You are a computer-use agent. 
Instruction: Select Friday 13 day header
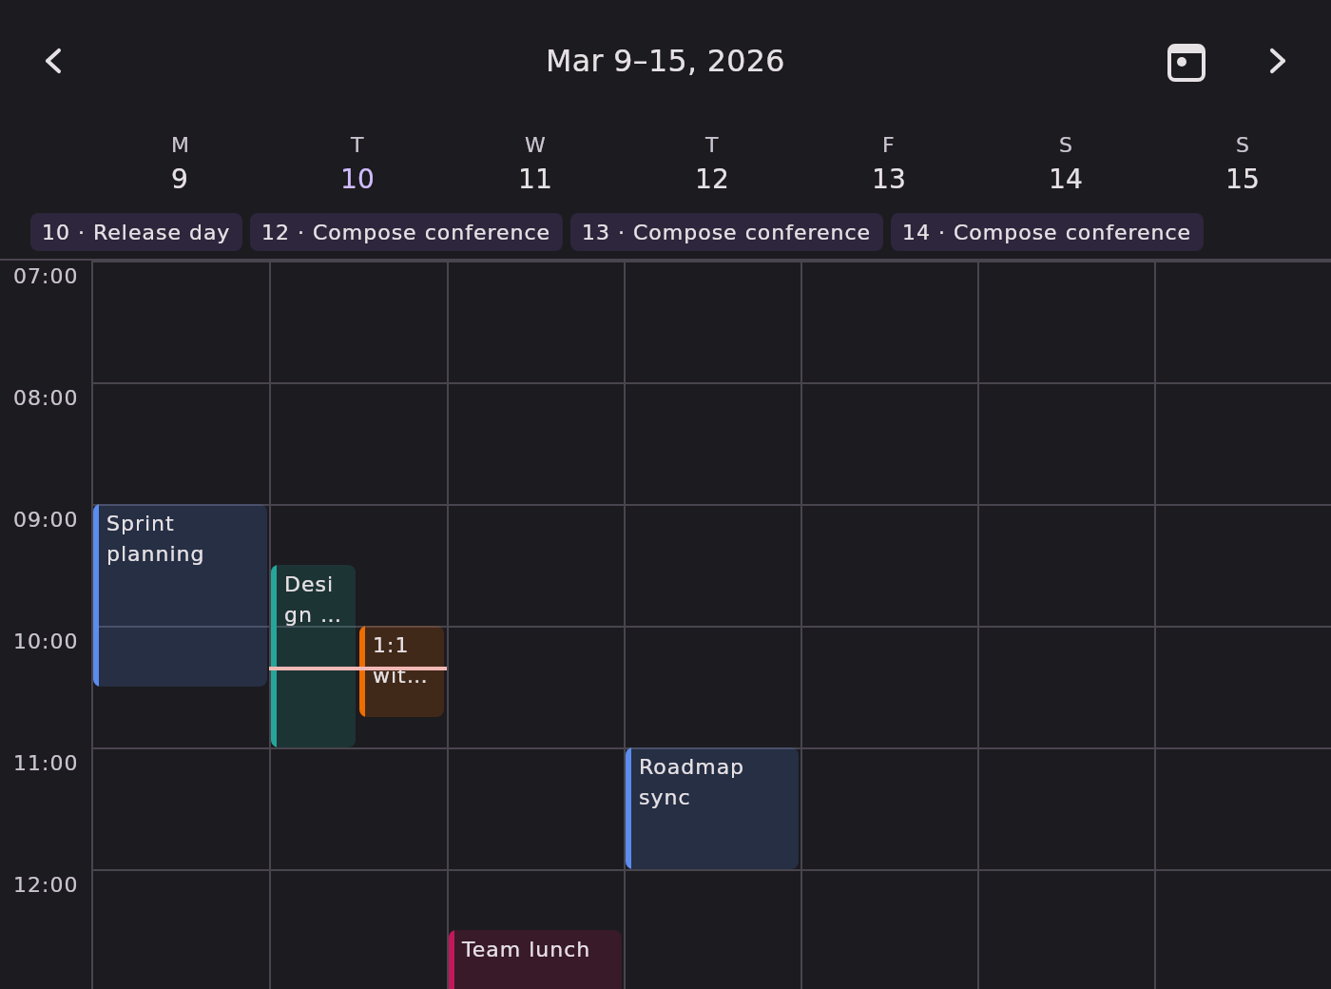(889, 164)
